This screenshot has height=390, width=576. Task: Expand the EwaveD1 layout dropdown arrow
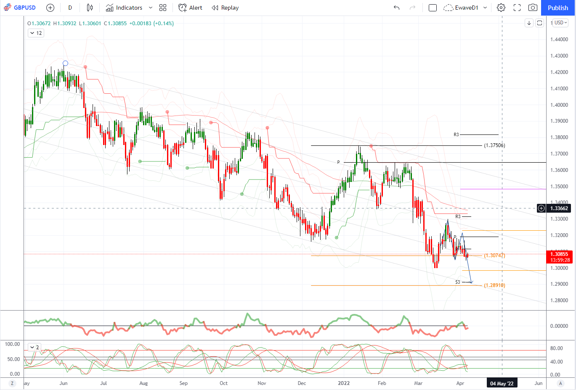pyautogui.click(x=485, y=8)
